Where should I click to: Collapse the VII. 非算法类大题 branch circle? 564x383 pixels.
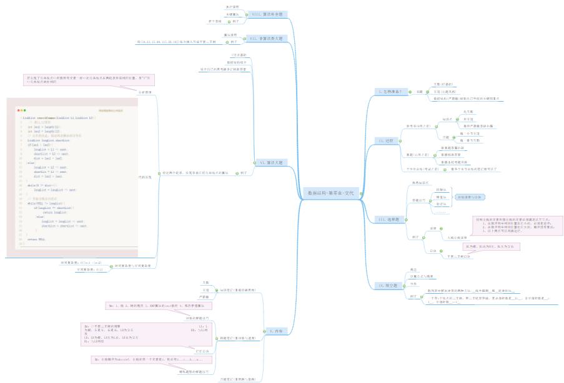[244, 39]
